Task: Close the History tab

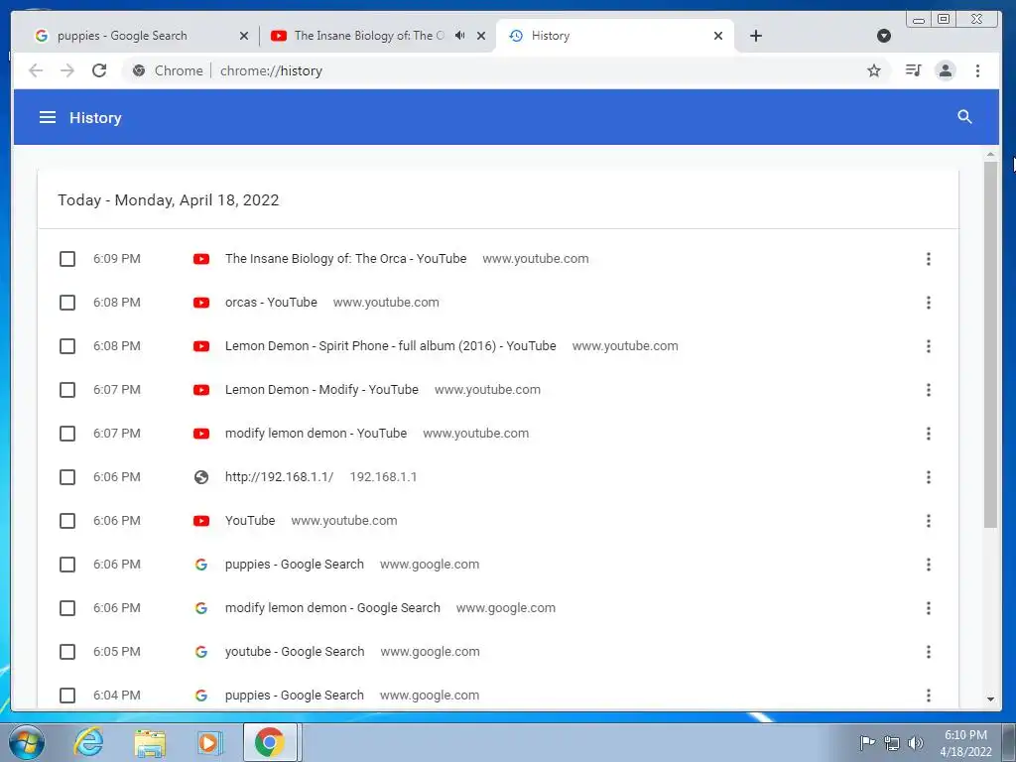Action: coord(718,36)
